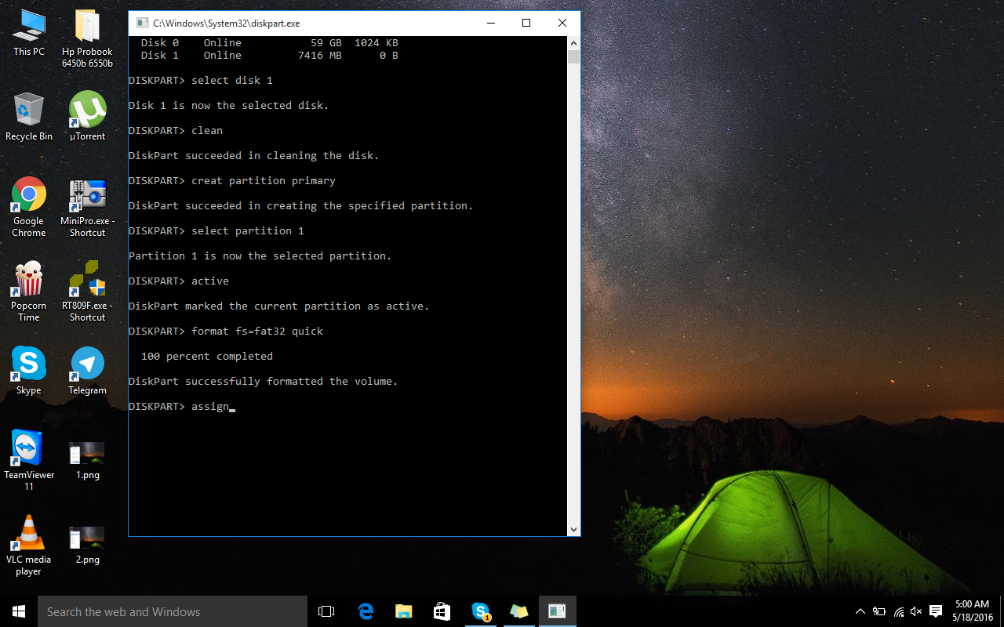Toggle the Wi-Fi network flyout

(x=898, y=611)
